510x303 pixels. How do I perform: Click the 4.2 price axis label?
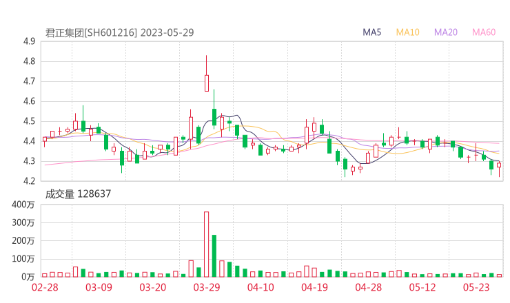tap(29, 181)
